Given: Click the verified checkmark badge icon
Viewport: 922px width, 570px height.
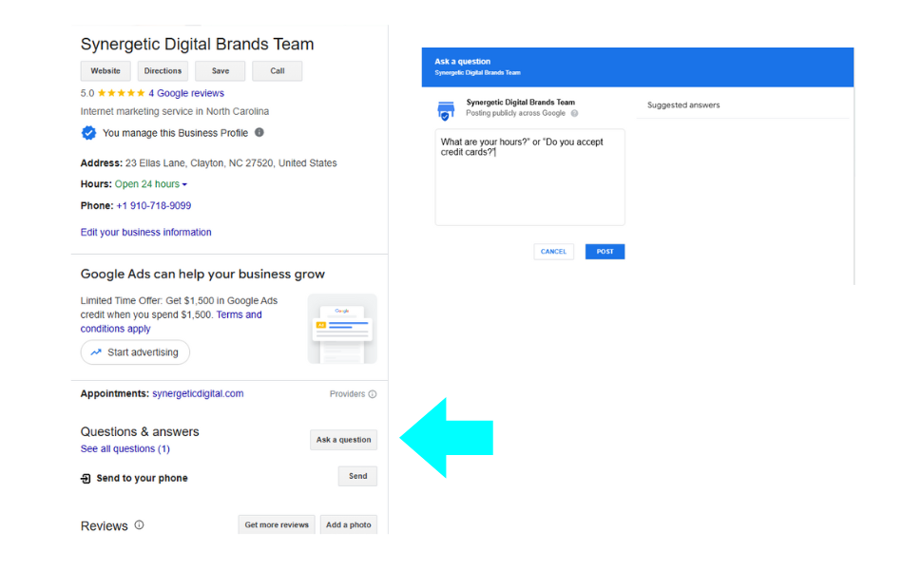Looking at the screenshot, I should pos(88,133).
